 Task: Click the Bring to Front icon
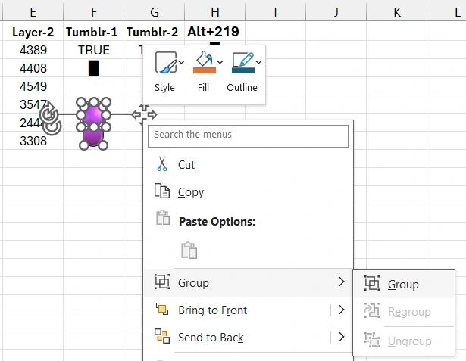click(162, 310)
